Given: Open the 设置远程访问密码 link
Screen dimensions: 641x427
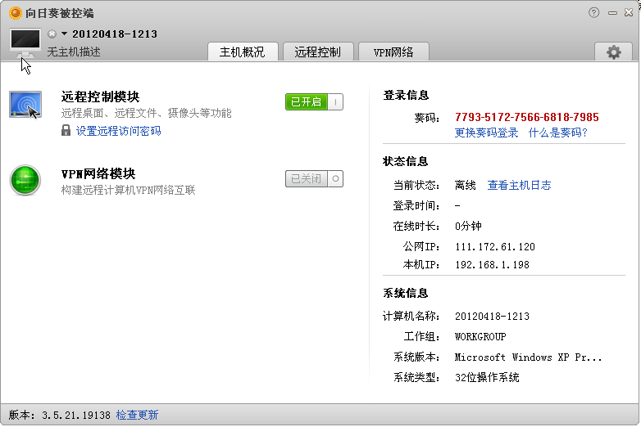Looking at the screenshot, I should [x=118, y=131].
